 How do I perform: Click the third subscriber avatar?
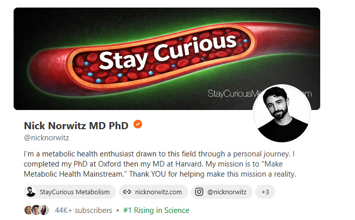coord(44,210)
